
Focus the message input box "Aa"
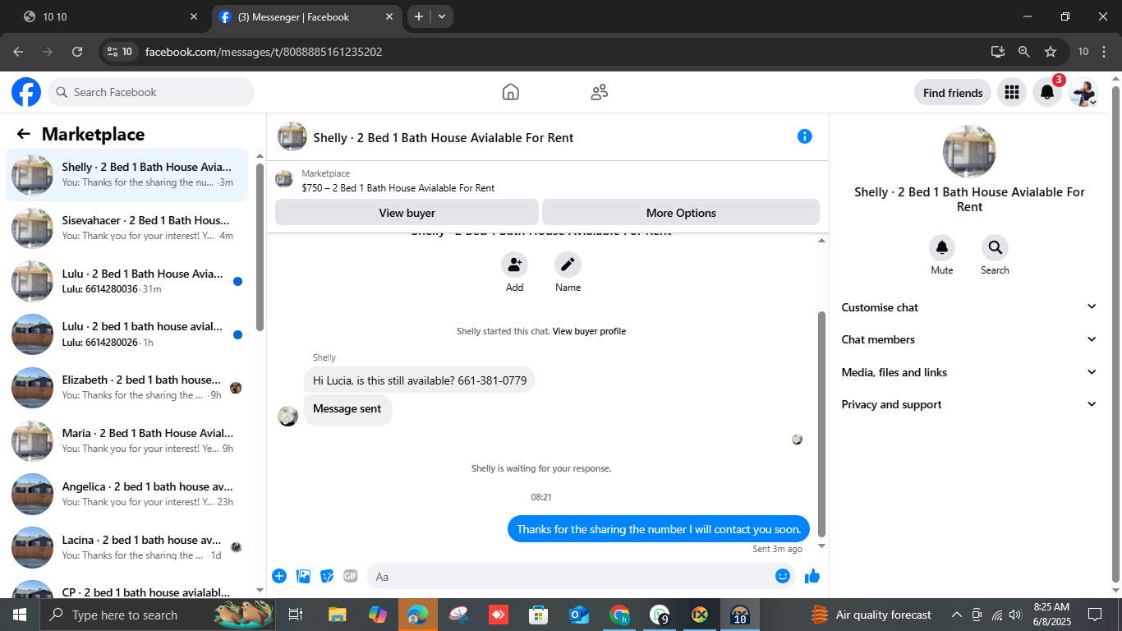(x=581, y=576)
